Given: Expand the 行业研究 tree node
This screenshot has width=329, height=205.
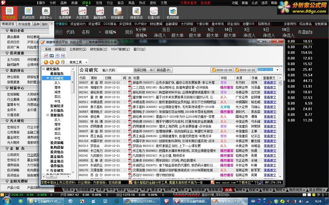Looking at the screenshot, I should point(48,170).
